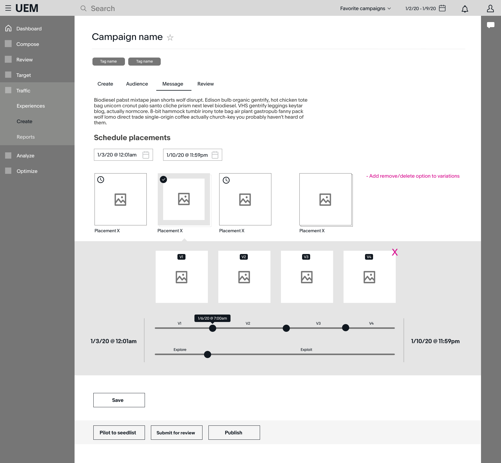Click the Publish button
The image size is (501, 463).
tap(234, 432)
